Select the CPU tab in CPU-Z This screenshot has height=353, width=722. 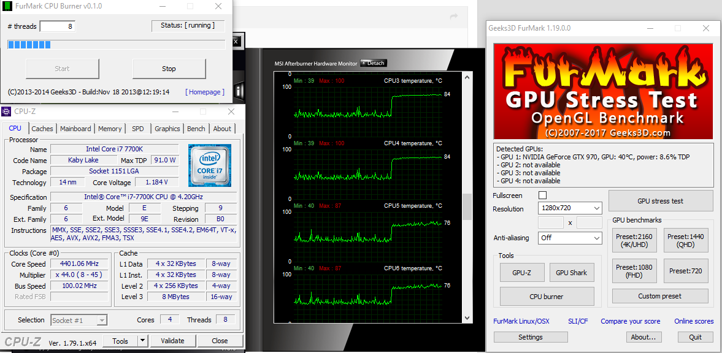pyautogui.click(x=15, y=128)
